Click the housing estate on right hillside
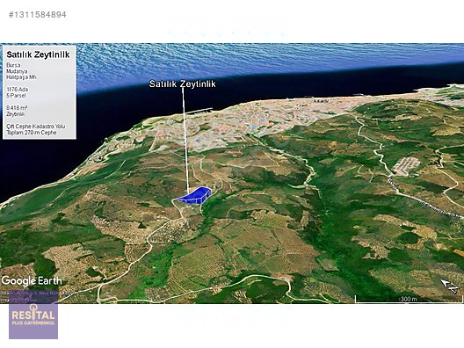 [x=406, y=166]
